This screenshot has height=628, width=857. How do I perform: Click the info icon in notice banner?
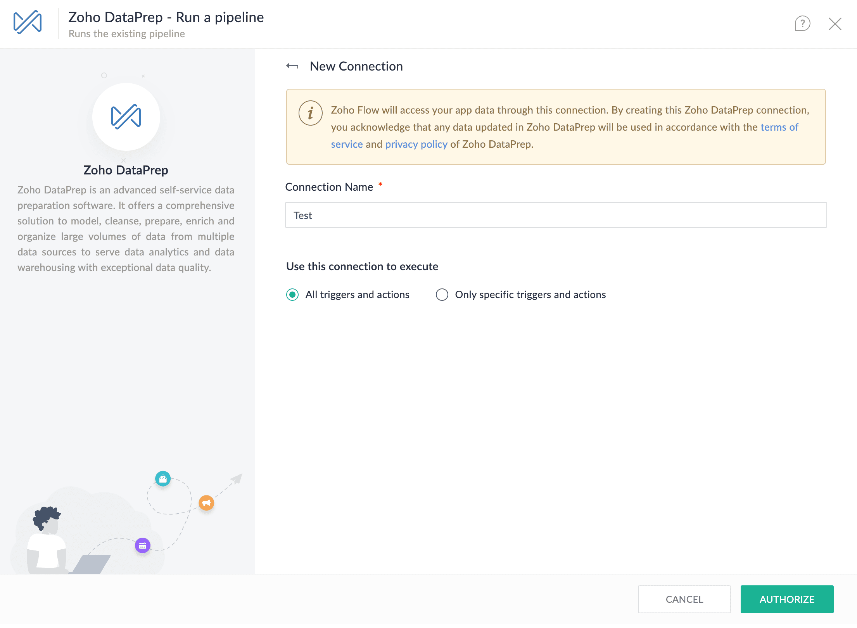point(310,113)
